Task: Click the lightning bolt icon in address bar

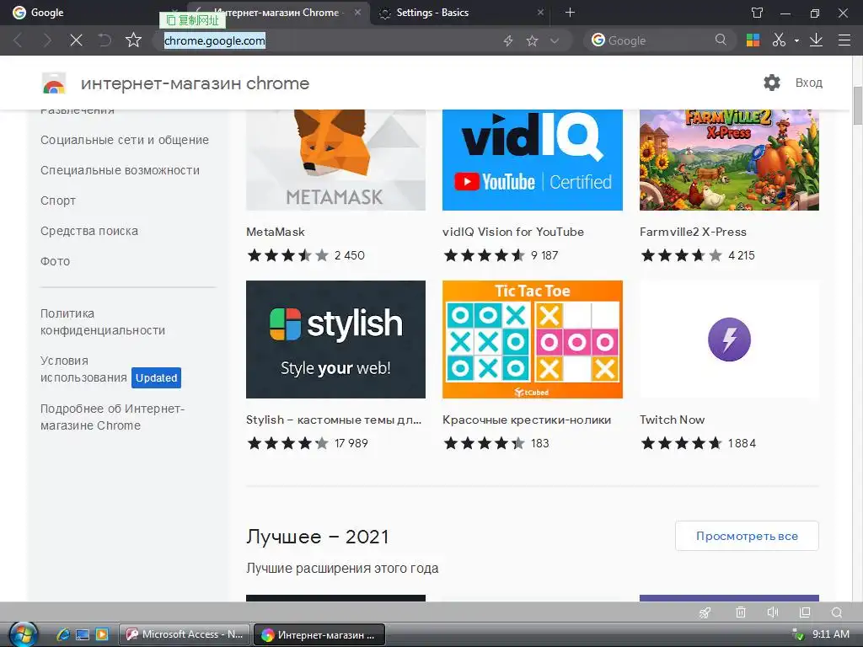Action: (x=508, y=40)
